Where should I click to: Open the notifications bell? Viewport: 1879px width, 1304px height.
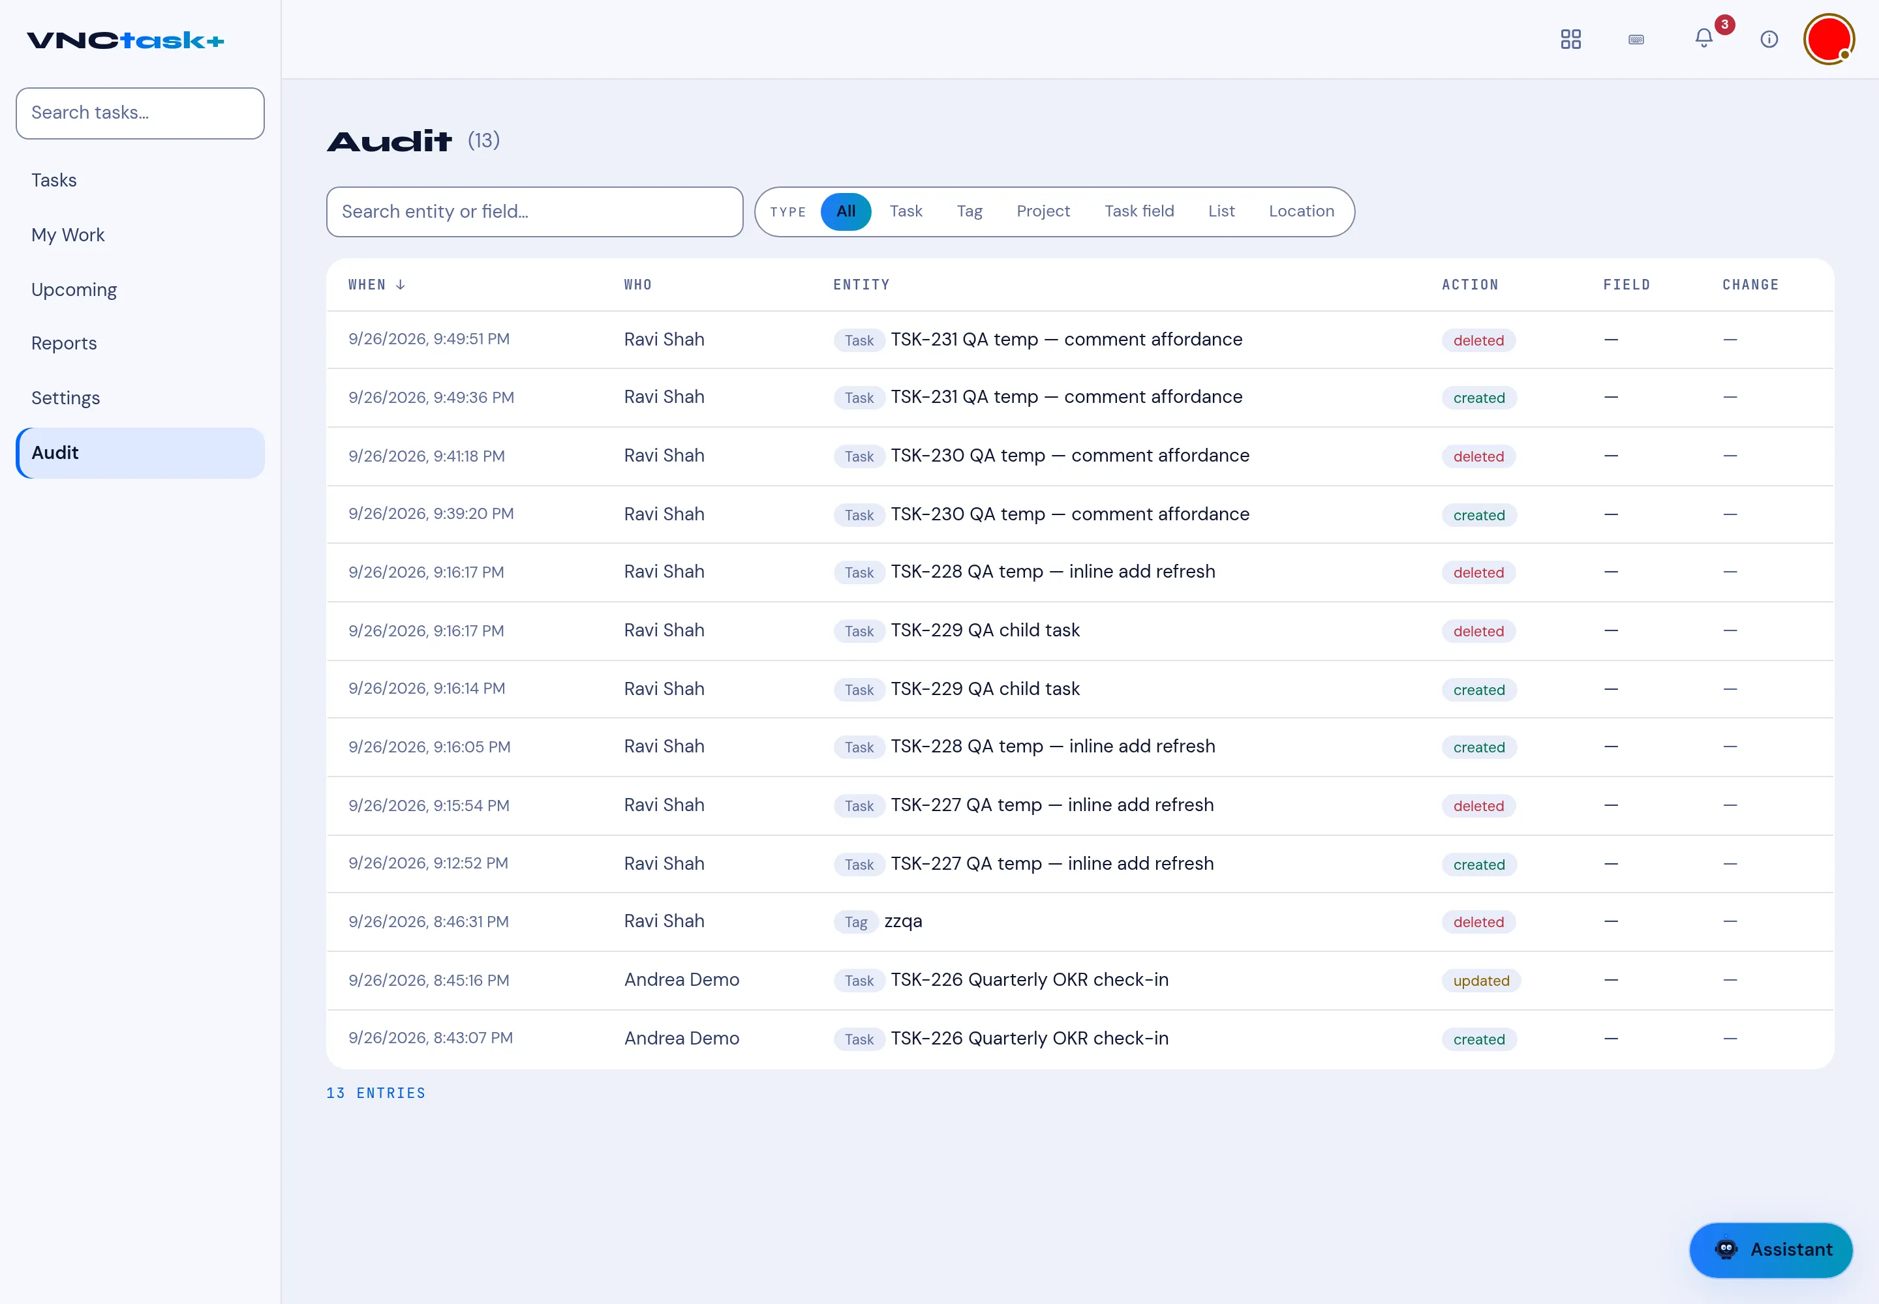click(1703, 38)
